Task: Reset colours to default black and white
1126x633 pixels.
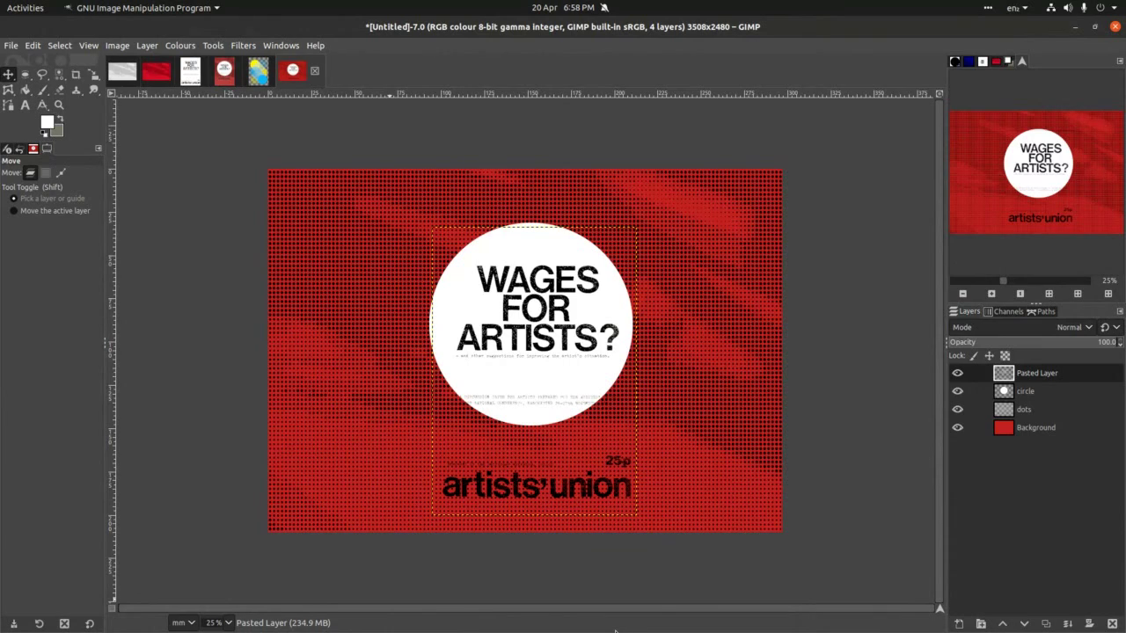Action: [44, 134]
